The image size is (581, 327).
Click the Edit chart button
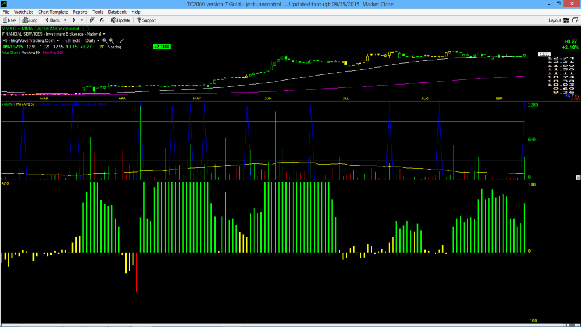pos(73,41)
